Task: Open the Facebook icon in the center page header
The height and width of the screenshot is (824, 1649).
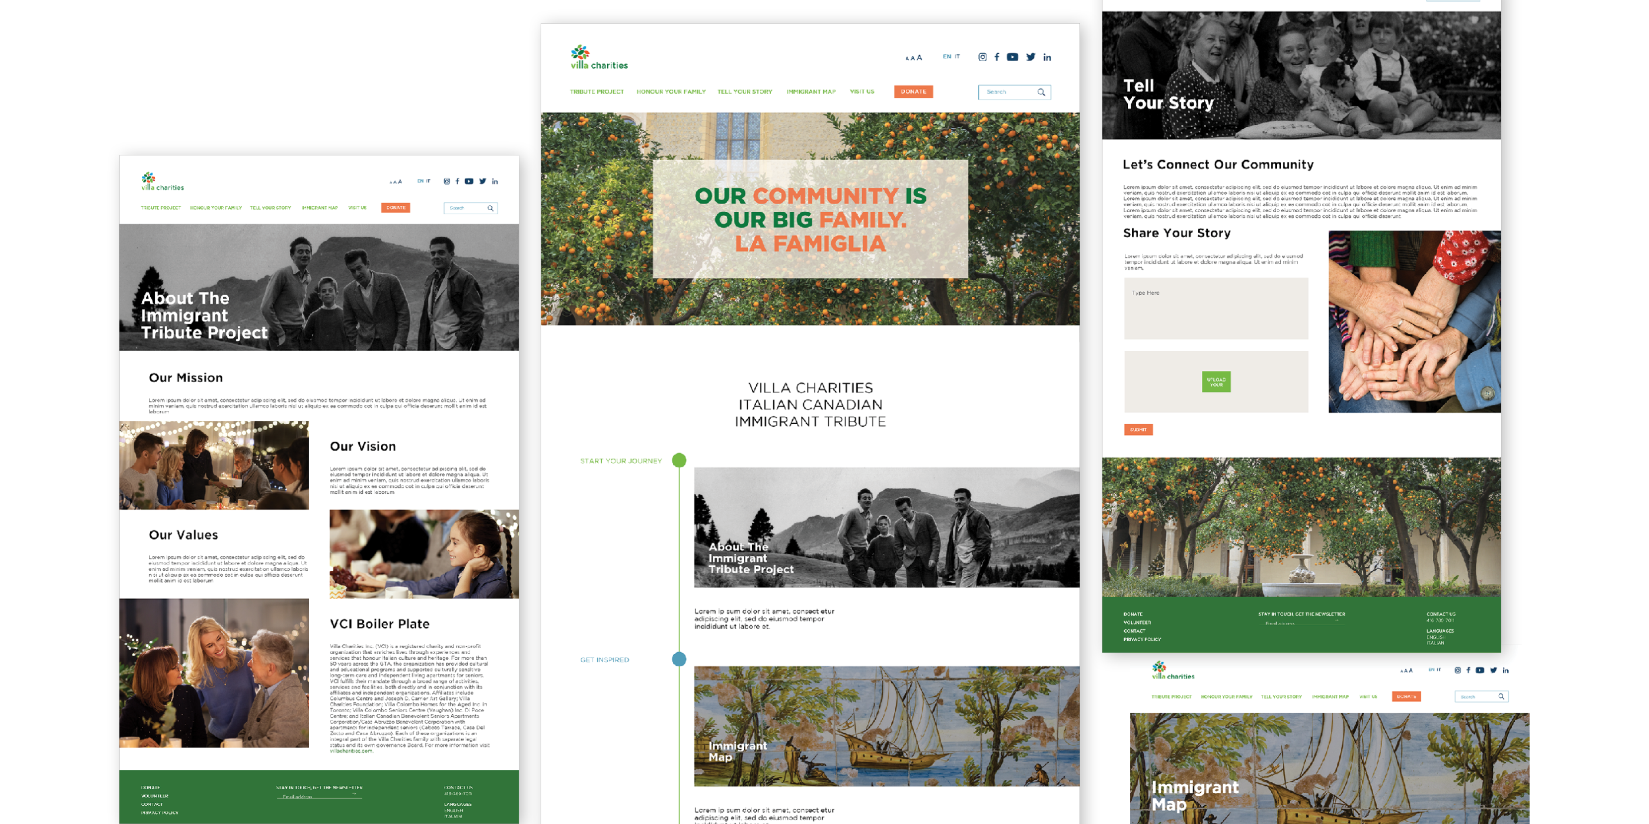Action: point(996,57)
